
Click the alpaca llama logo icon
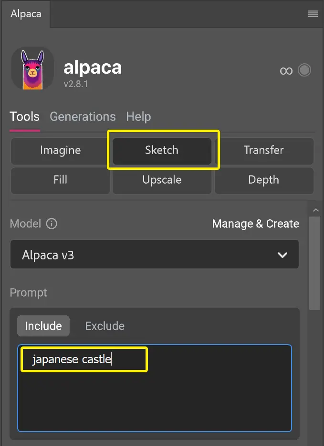pyautogui.click(x=32, y=68)
